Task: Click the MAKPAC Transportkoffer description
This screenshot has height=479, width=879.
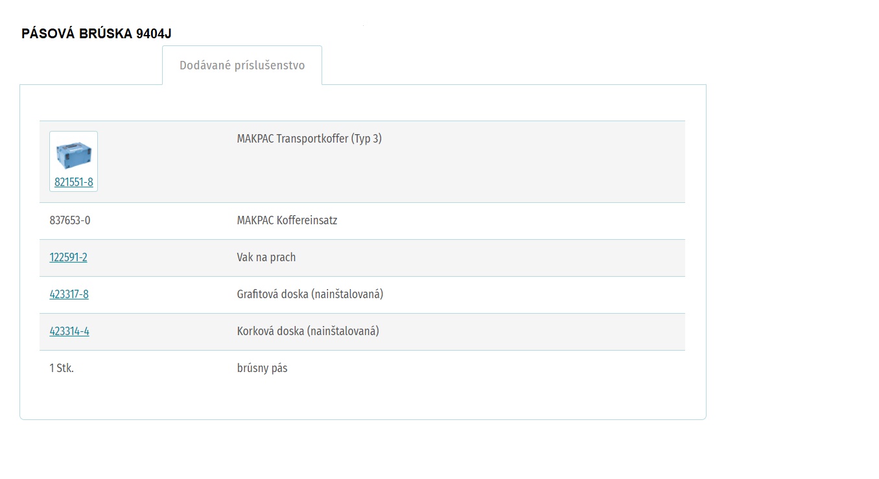Action: (x=309, y=139)
